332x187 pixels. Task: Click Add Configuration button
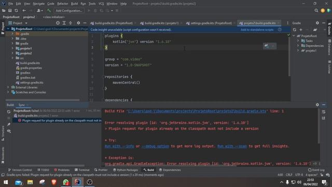(x=69, y=10)
